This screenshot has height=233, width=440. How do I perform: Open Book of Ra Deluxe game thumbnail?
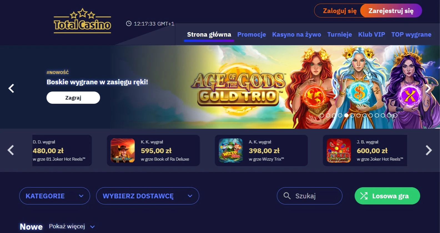point(123,150)
